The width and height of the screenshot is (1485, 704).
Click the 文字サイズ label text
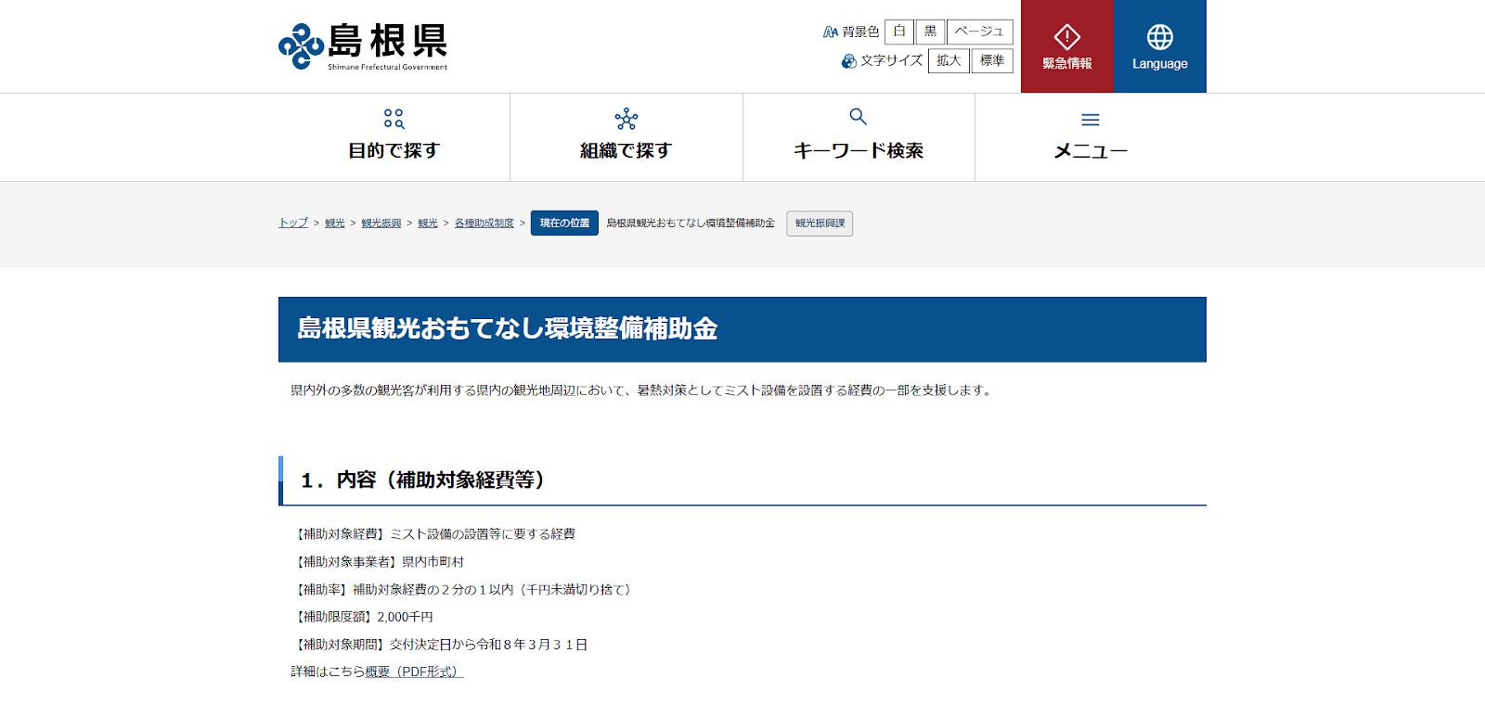point(891,60)
